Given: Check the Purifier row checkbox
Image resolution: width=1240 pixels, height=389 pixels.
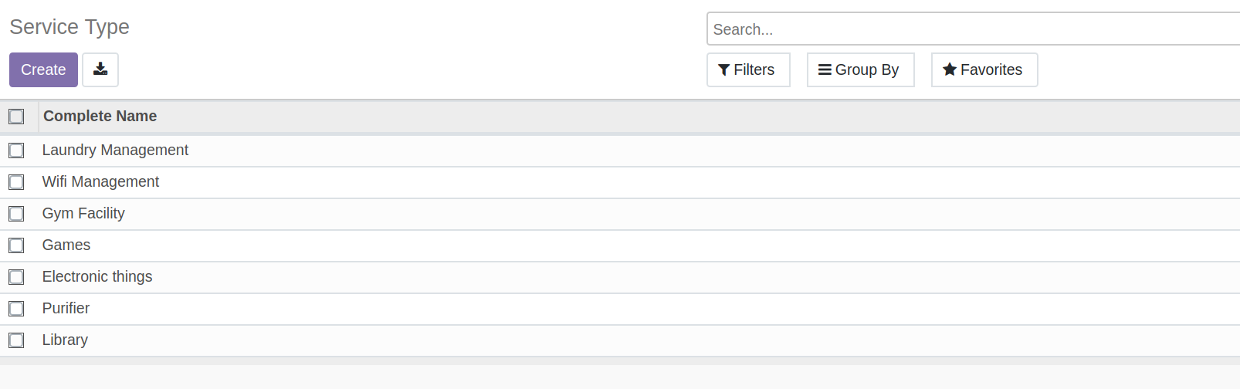Looking at the screenshot, I should (x=16, y=309).
